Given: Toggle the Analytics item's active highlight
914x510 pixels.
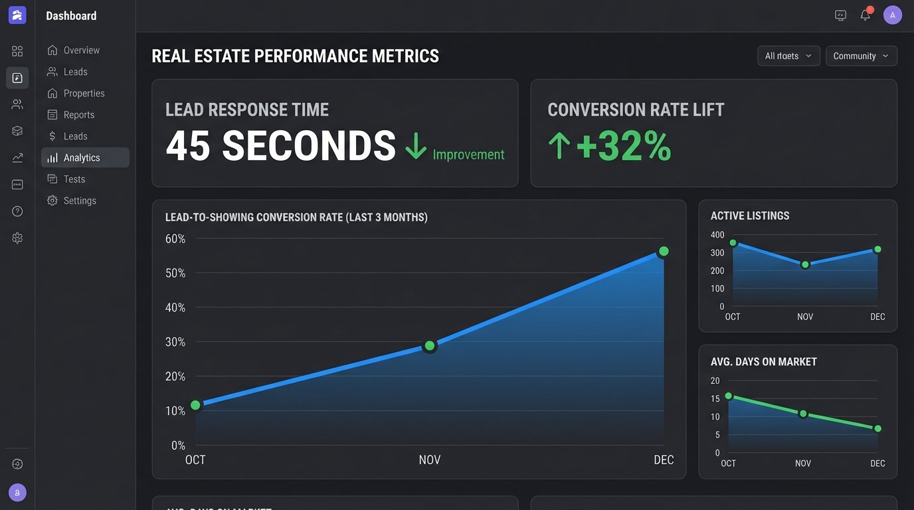Looking at the screenshot, I should click(x=85, y=157).
